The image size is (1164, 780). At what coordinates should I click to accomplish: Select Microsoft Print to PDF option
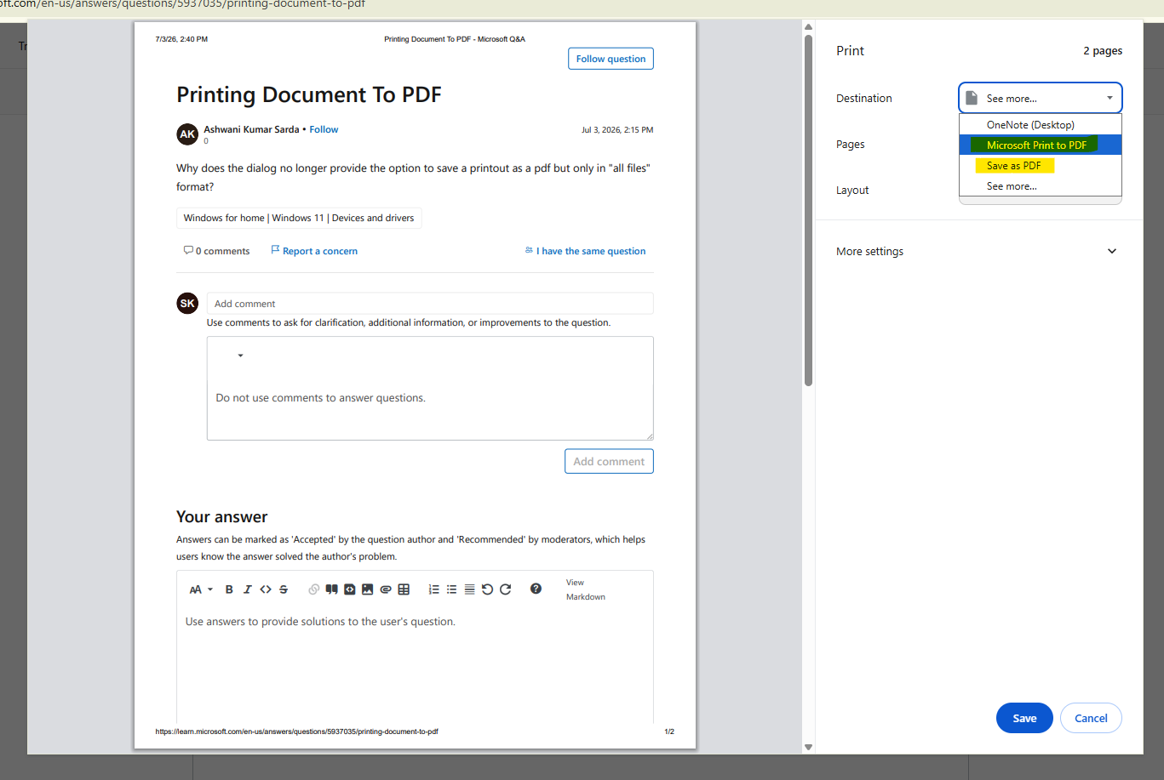click(x=1040, y=145)
